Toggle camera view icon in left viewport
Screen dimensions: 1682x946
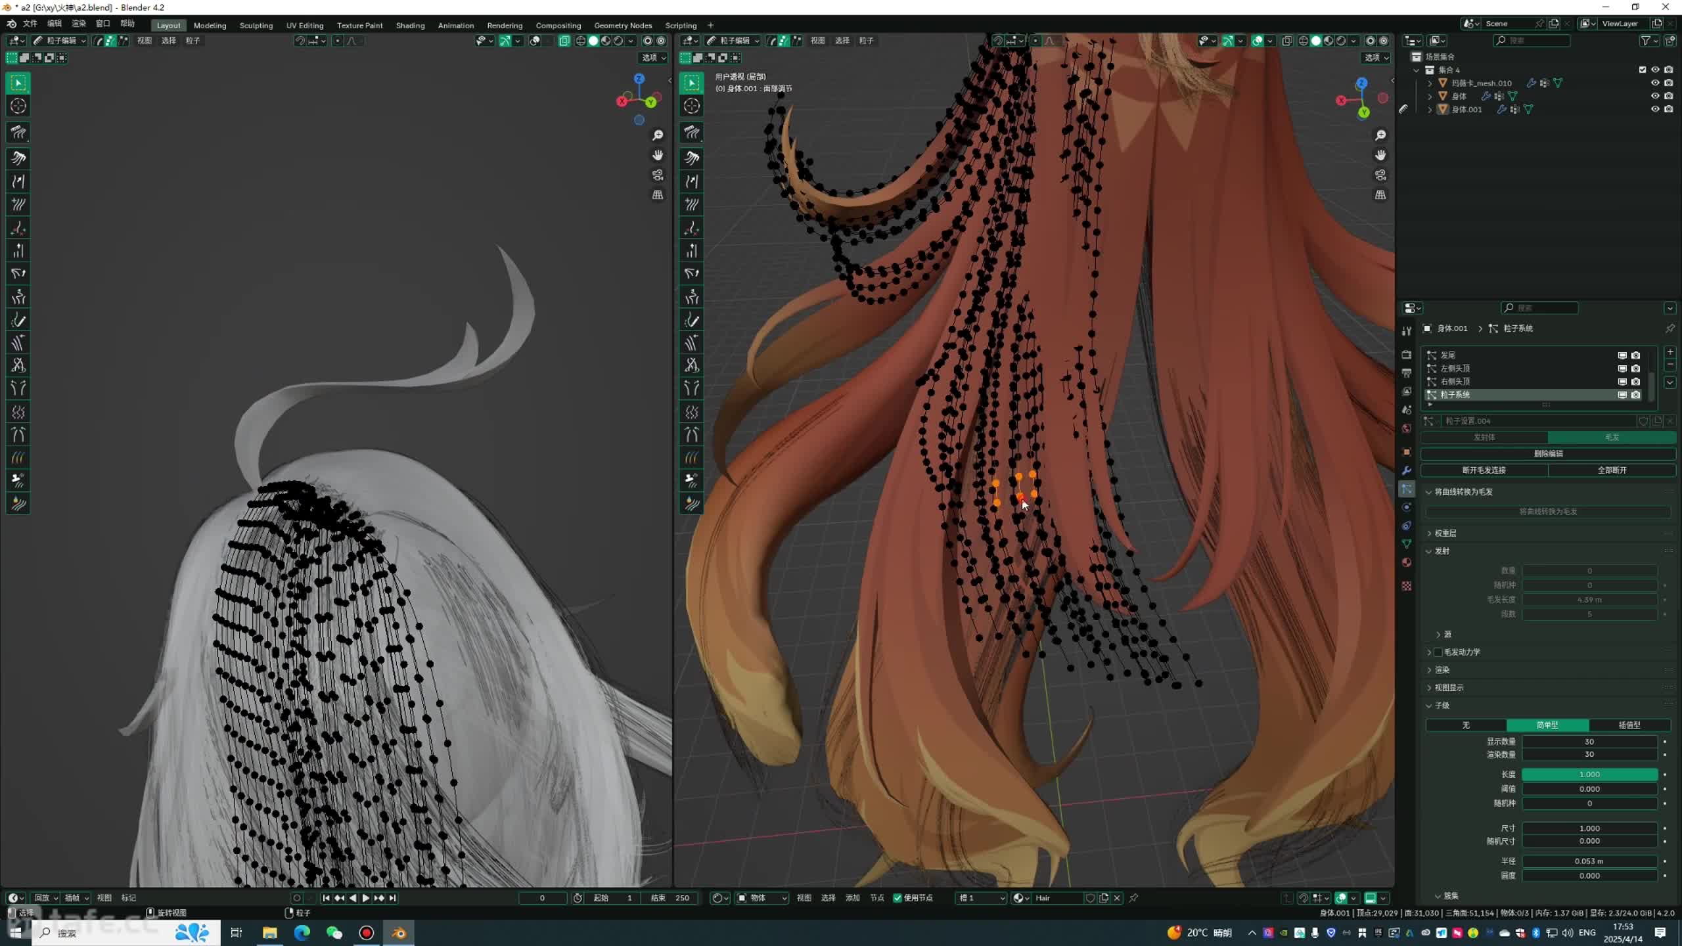pyautogui.click(x=658, y=175)
